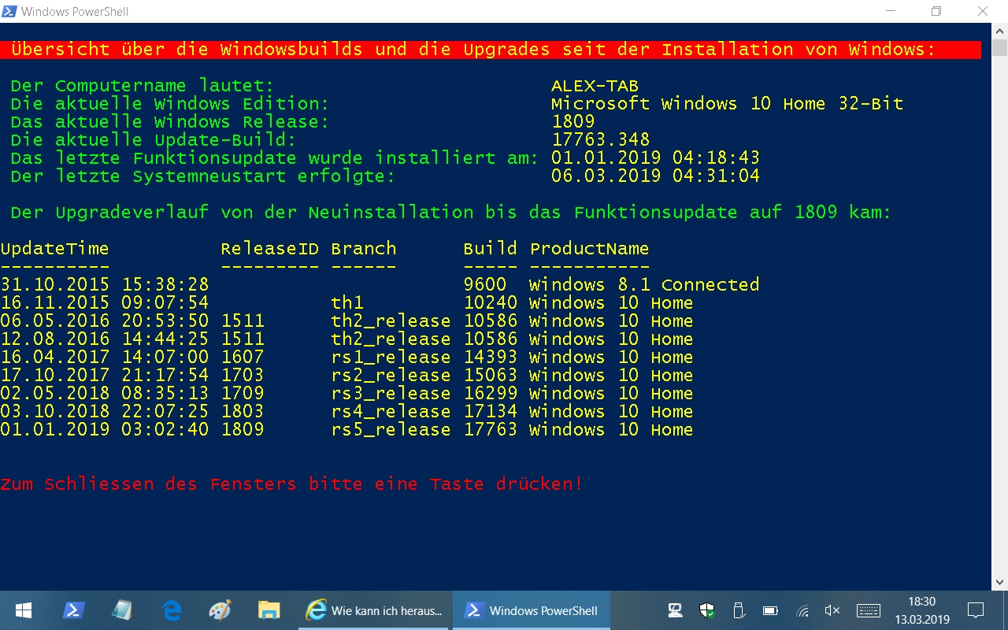The height and width of the screenshot is (630, 1008).
Task: Click the 'Der letzte Systemneustart erfolgte:' label
Action: [203, 176]
